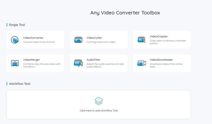The width and height of the screenshot is (212, 124).
Task: Click the Workflow Tool section heading
Action: [x=20, y=84]
